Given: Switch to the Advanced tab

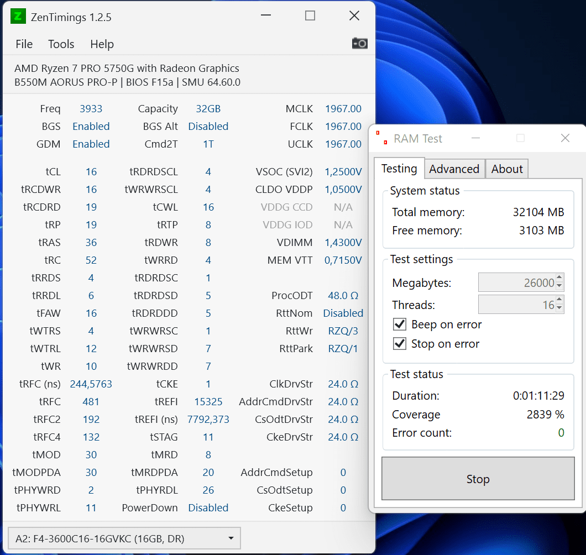Looking at the screenshot, I should pyautogui.click(x=454, y=169).
